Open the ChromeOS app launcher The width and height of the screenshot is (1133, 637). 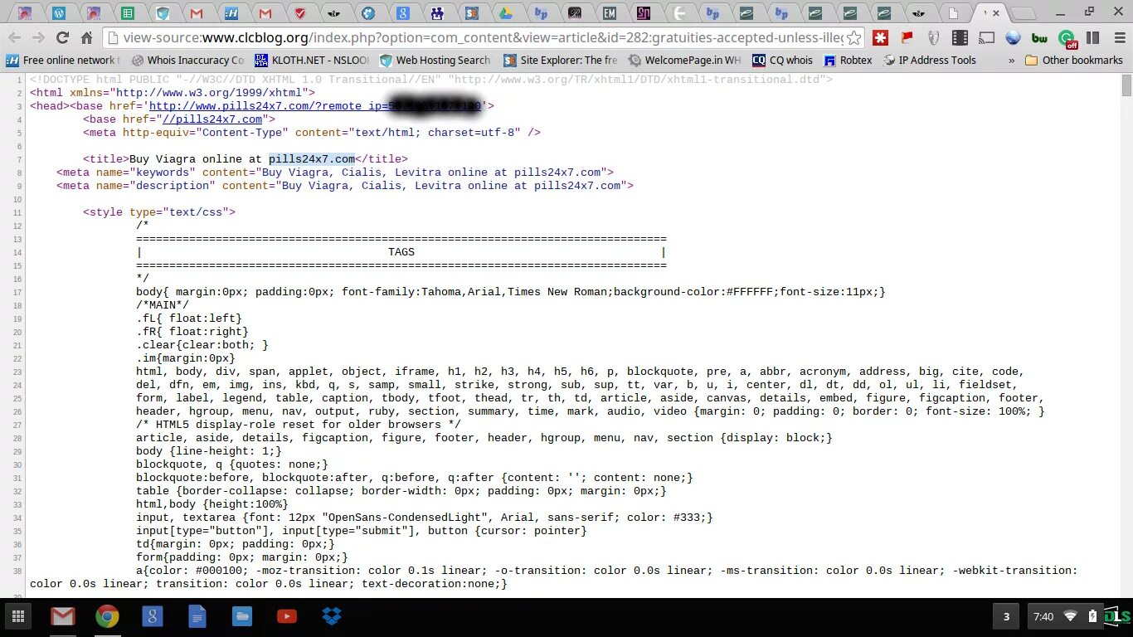(17, 616)
